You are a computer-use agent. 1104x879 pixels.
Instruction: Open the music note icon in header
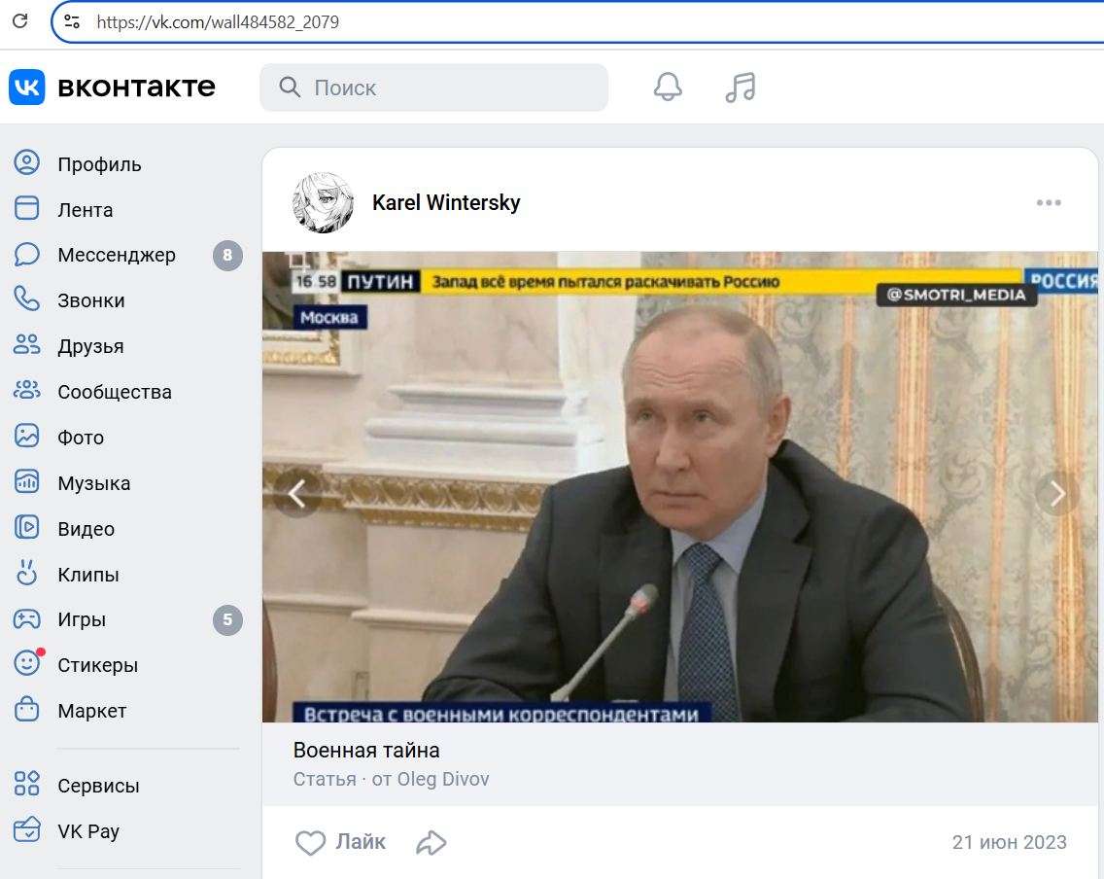(740, 88)
